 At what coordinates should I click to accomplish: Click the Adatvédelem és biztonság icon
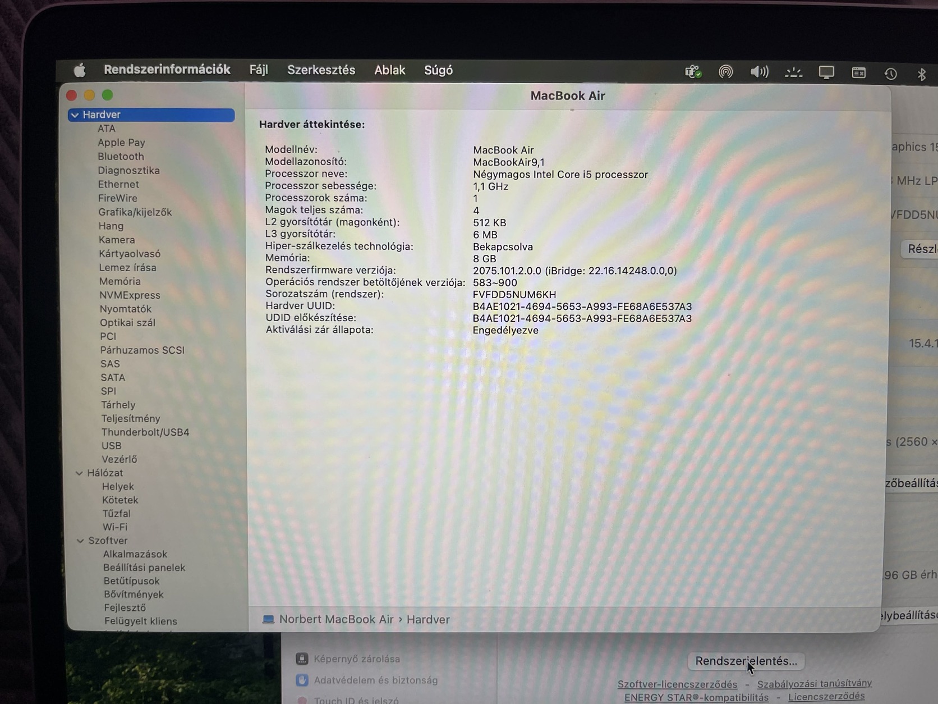[x=302, y=680]
